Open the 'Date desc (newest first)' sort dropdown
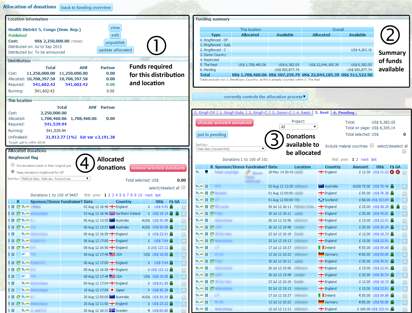412x313 pixels. [231, 149]
